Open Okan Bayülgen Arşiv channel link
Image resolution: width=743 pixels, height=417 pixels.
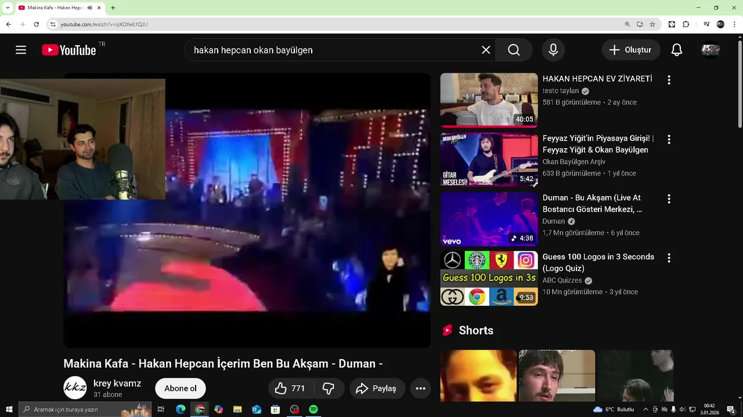[574, 162]
